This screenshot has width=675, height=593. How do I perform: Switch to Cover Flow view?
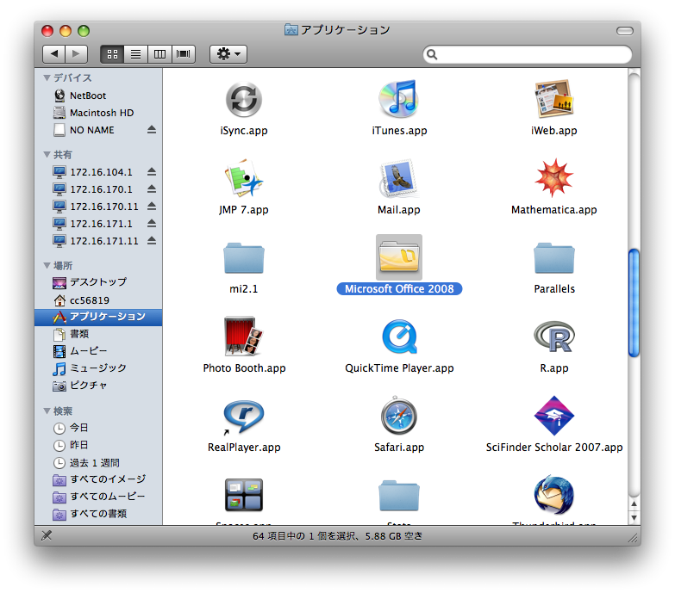[184, 54]
